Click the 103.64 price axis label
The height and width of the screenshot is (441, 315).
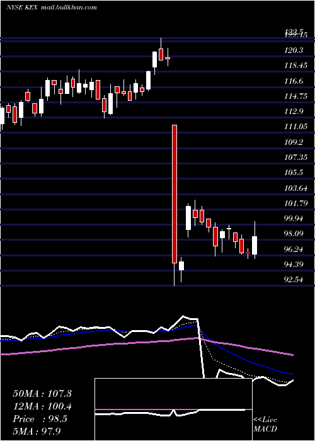(296, 188)
